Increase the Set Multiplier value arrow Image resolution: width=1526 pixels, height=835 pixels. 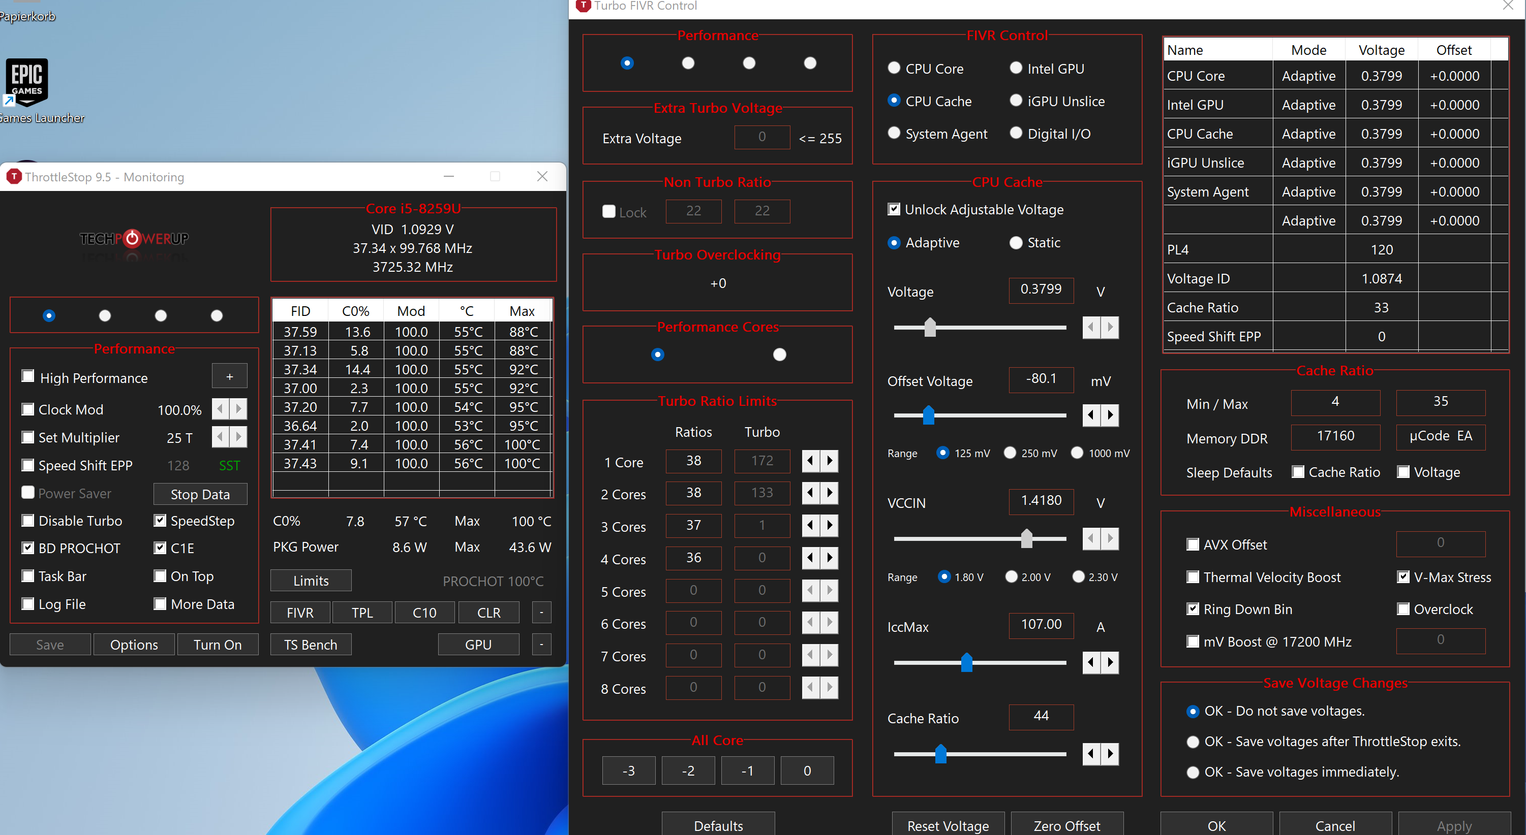click(239, 437)
